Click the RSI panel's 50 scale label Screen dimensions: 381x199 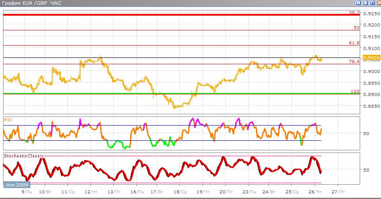(x=366, y=133)
